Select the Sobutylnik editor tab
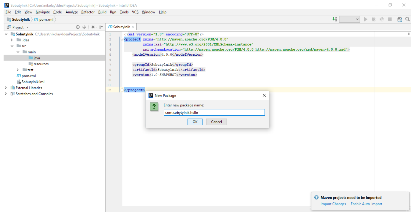Viewport: 411px width, 212px height. [x=121, y=27]
